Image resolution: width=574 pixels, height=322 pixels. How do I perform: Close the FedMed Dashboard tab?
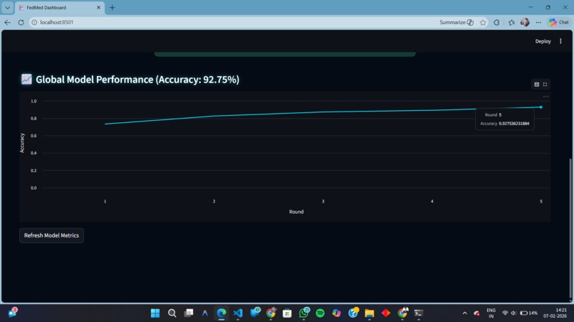(98, 7)
